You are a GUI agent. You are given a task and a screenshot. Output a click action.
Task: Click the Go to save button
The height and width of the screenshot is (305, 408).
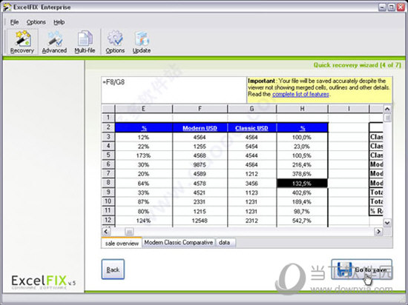(361, 269)
